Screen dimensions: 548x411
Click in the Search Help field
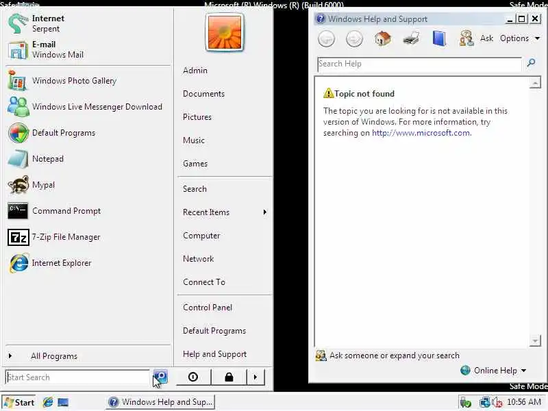(x=419, y=64)
